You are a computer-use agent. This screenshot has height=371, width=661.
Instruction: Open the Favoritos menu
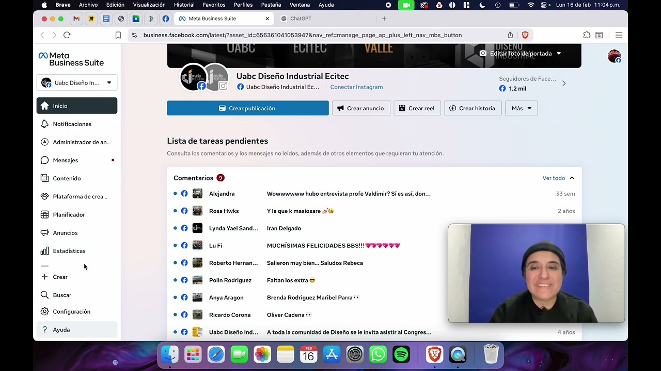point(214,5)
